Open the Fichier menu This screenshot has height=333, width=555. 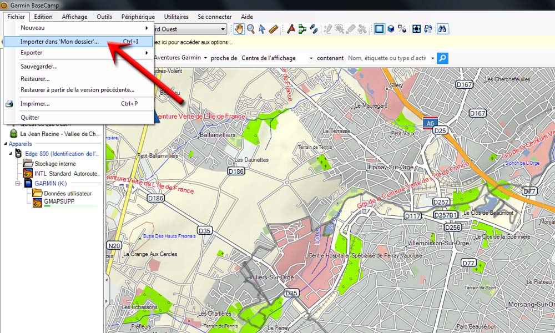tap(16, 17)
